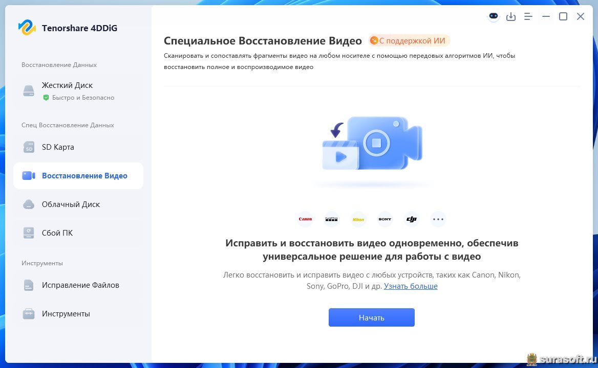Open the AI assistant robot icon
This screenshot has width=598, height=368.
pyautogui.click(x=494, y=16)
